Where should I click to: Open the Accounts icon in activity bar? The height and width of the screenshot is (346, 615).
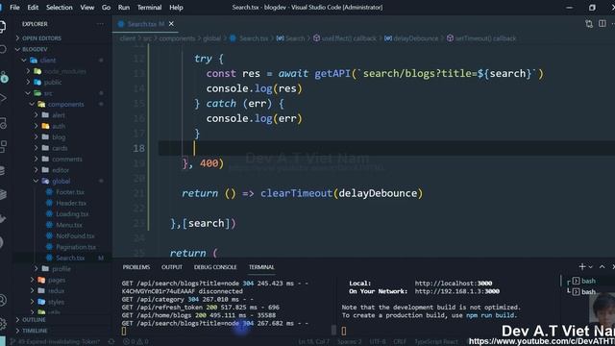(x=2, y=301)
